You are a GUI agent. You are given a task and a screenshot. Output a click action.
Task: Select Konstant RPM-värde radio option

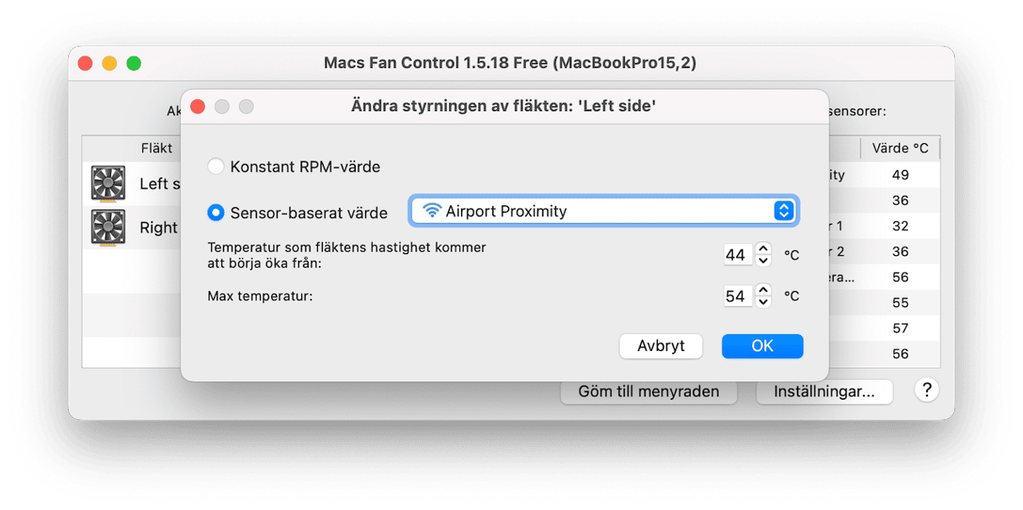216,167
